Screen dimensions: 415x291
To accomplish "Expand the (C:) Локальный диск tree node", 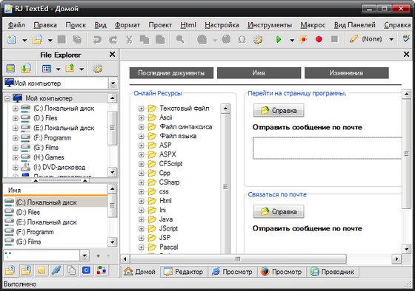I will (x=16, y=109).
